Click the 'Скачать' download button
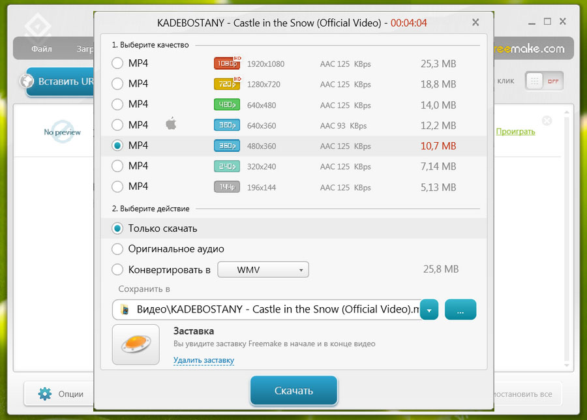The height and width of the screenshot is (420, 587). pyautogui.click(x=294, y=391)
